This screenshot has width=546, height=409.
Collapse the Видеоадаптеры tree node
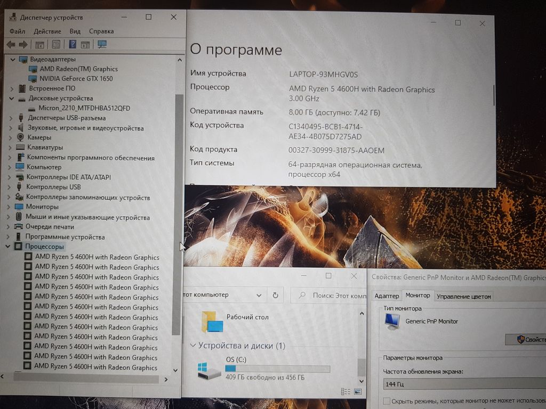pyautogui.click(x=12, y=59)
